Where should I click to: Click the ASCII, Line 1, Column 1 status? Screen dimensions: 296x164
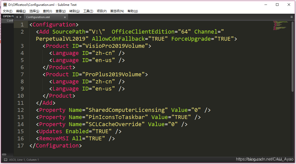tap(24, 160)
